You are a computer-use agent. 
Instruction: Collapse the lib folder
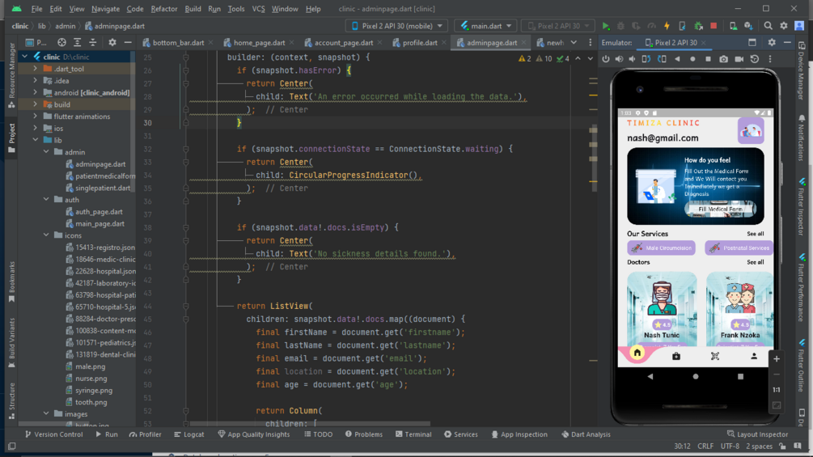[x=36, y=140]
